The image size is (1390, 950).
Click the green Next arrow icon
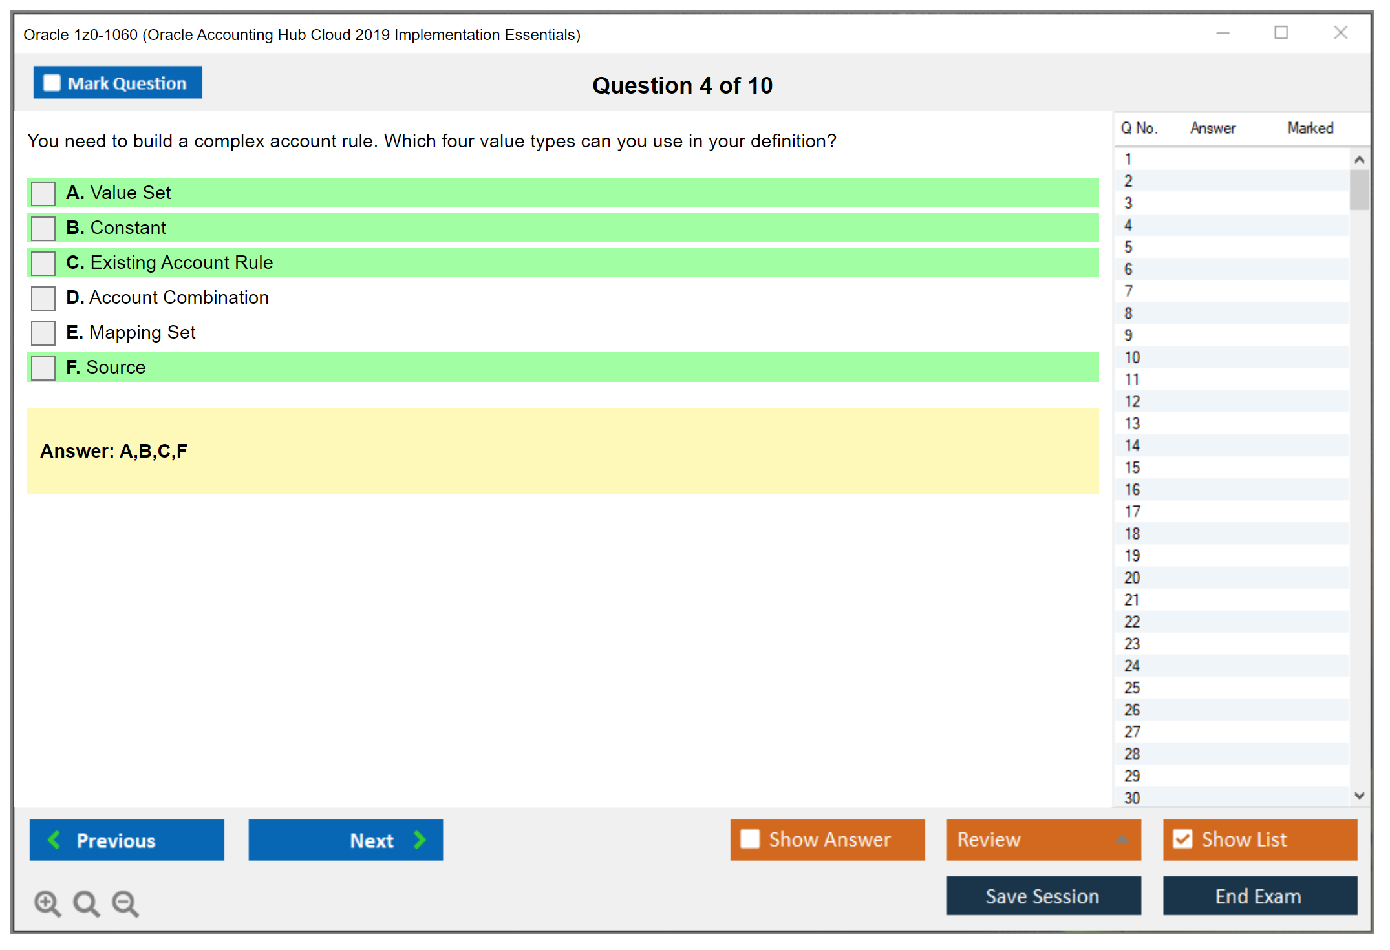point(420,840)
